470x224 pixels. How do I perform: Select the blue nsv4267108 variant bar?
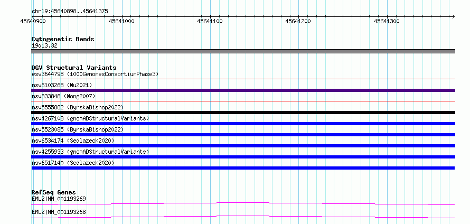pyautogui.click(x=243, y=124)
